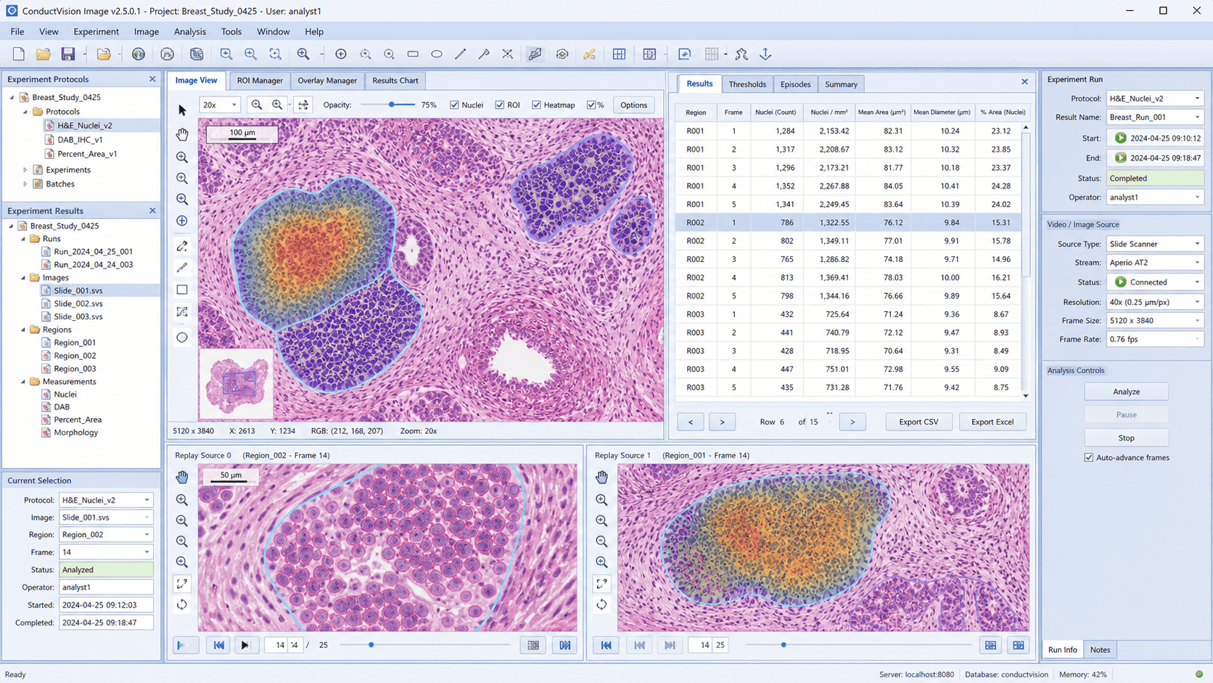Viewport: 1213px width, 683px height.
Task: Select Slide_002.svs in Experiment Results
Action: (x=78, y=304)
